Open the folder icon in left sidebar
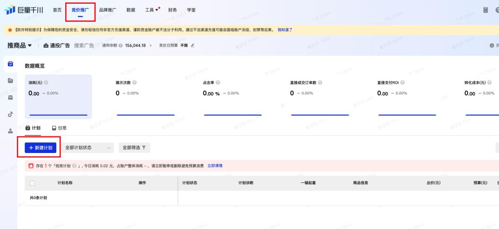Screen dimensions: 499x229 click(x=11, y=81)
